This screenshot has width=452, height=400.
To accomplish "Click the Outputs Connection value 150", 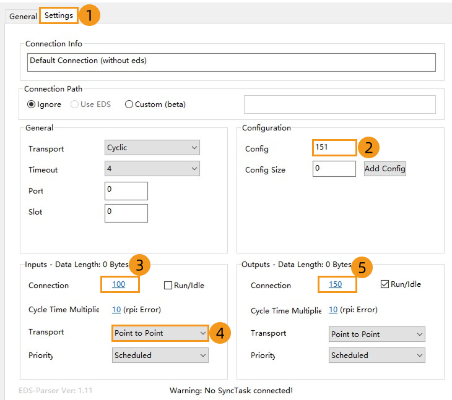I will pos(335,285).
